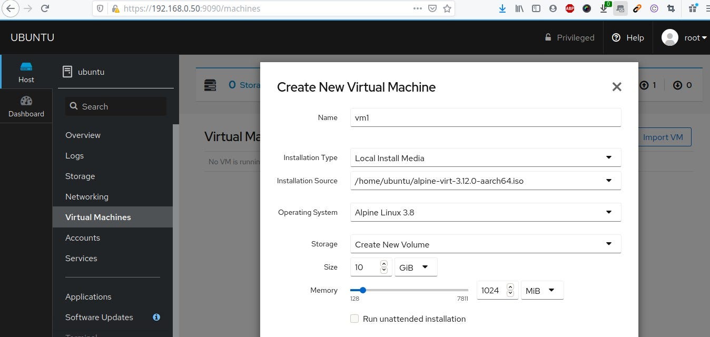
Task: Open Networking in sidebar
Action: (87, 196)
